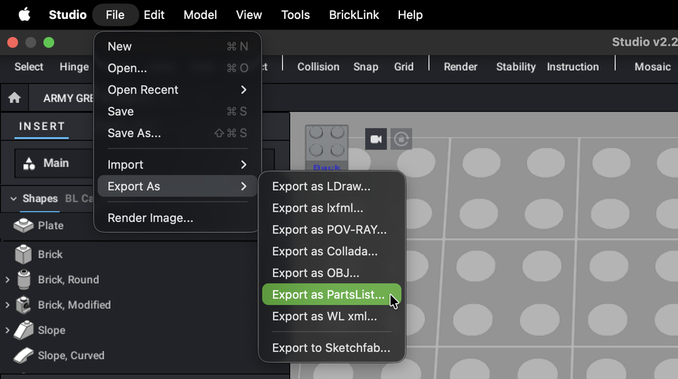Open the Apple menu

click(x=24, y=15)
